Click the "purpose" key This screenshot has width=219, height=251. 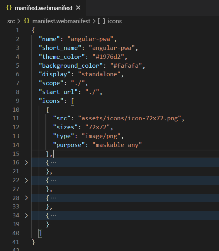tap(69, 145)
